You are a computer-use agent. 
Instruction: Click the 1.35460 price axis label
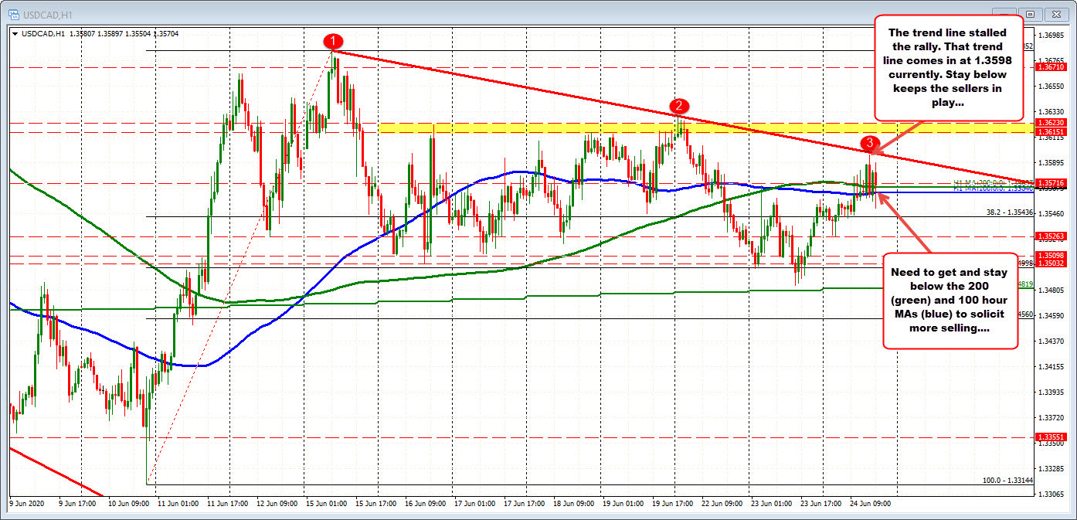coord(1051,213)
